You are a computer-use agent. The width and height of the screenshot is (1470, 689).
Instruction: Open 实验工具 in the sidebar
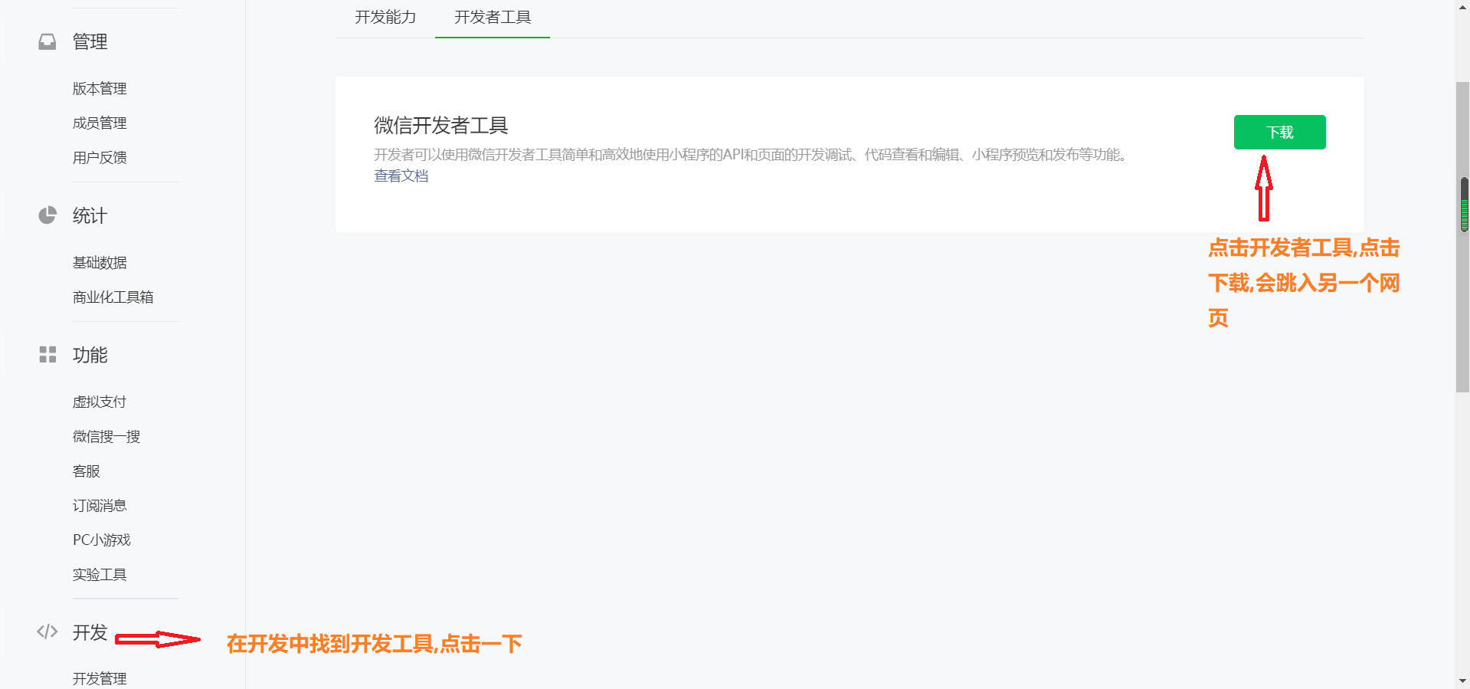[100, 575]
